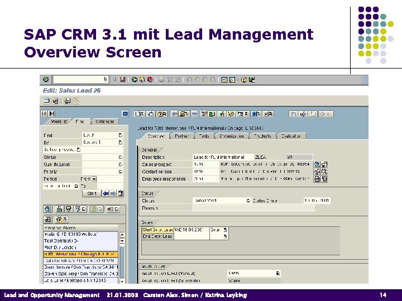The height and width of the screenshot is (301, 402).
Task: Click the Prospect Name column header
Action: 80,228
